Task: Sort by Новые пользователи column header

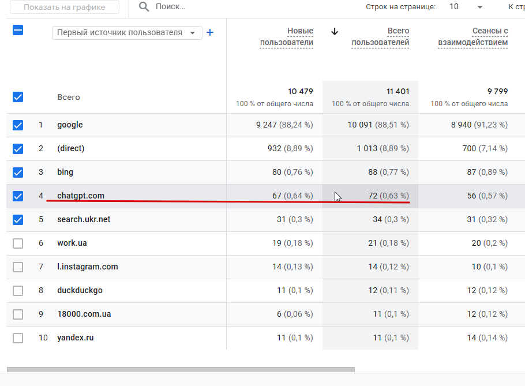Action: [287, 36]
